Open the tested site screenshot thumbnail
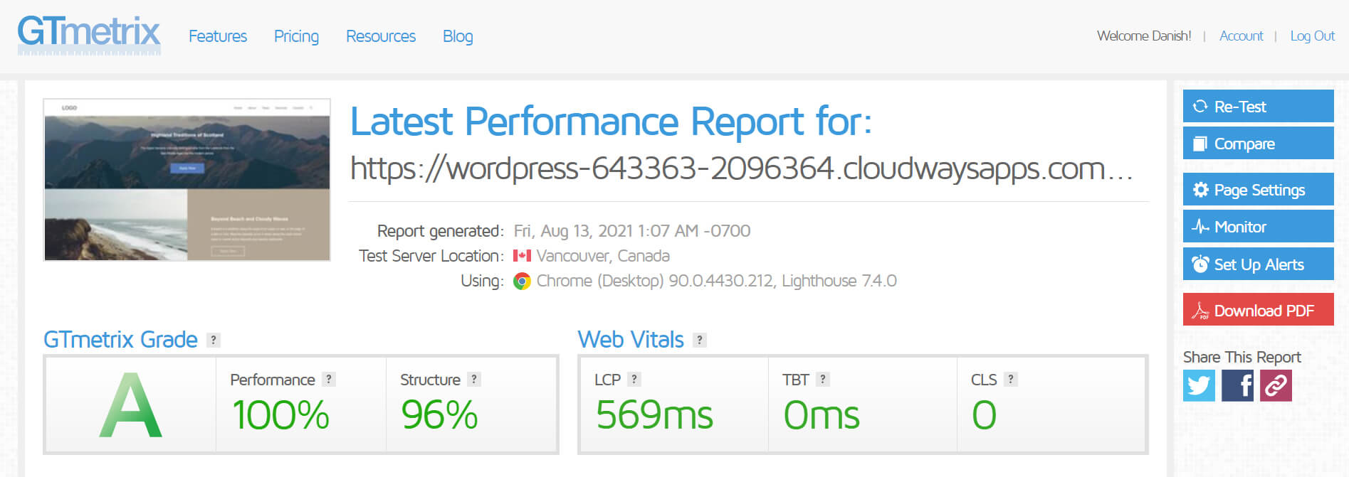1349x477 pixels. click(187, 180)
